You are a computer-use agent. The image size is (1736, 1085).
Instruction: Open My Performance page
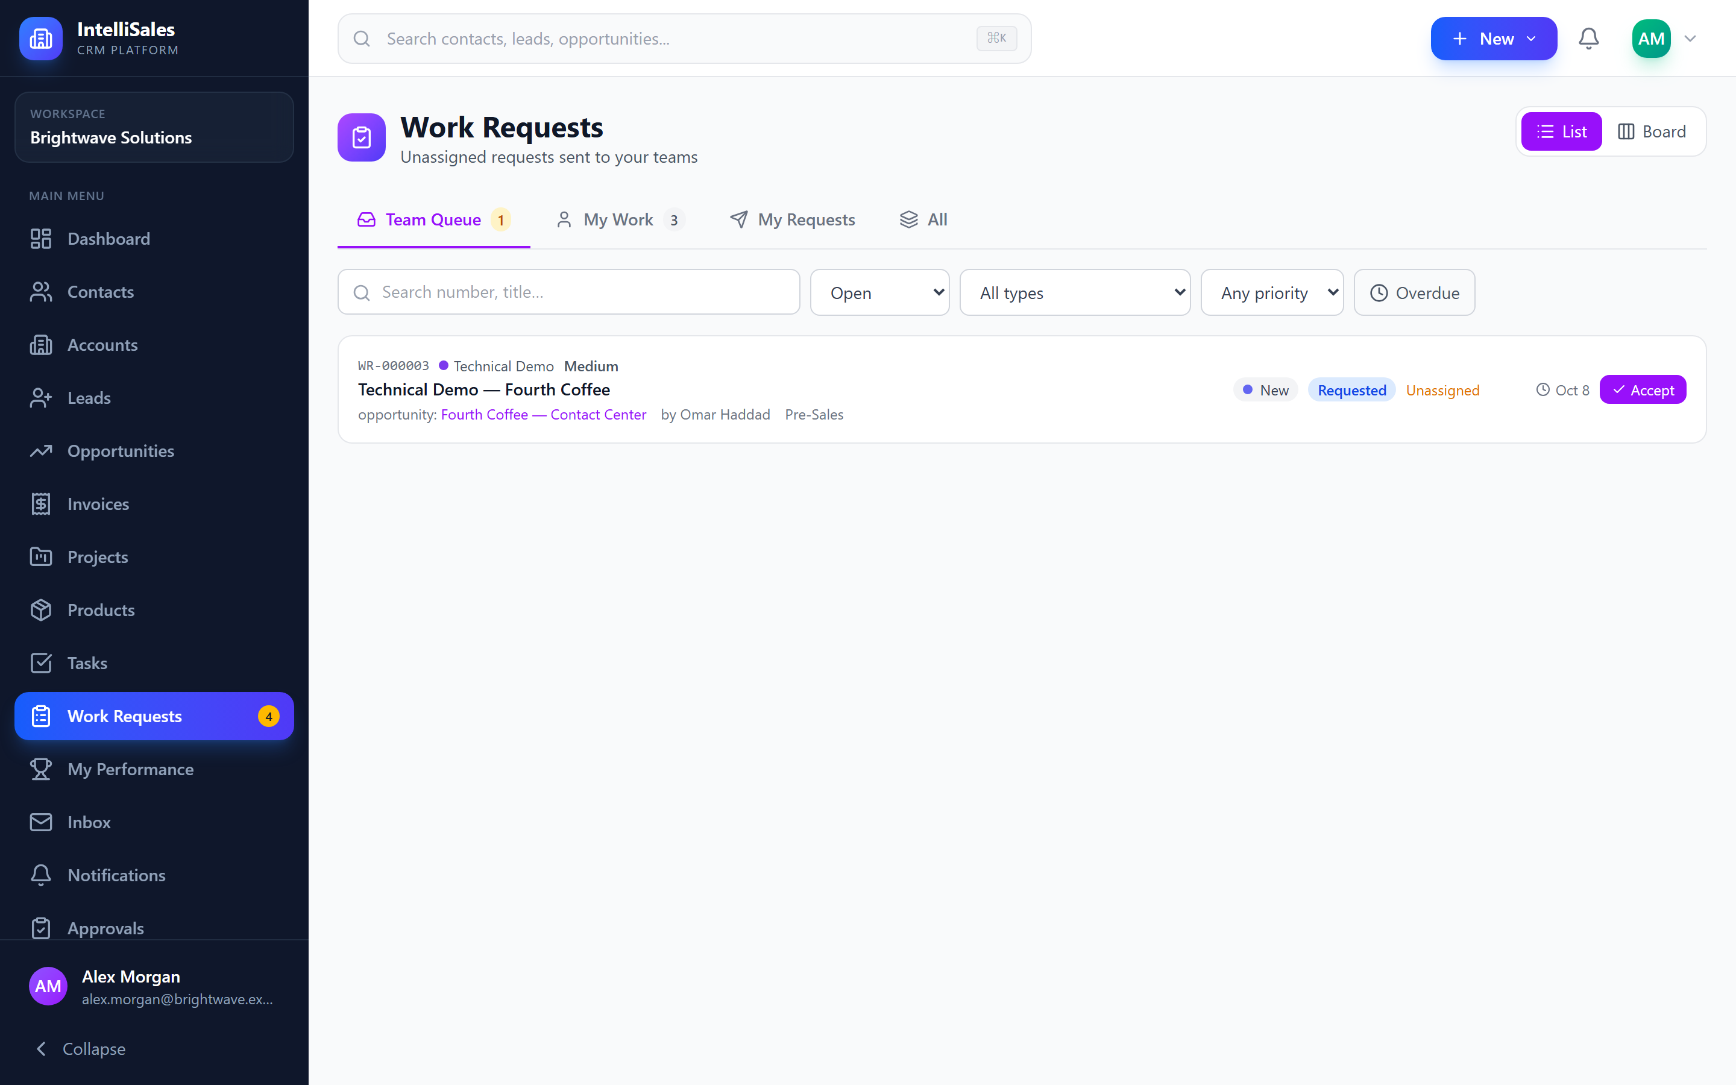pos(154,769)
